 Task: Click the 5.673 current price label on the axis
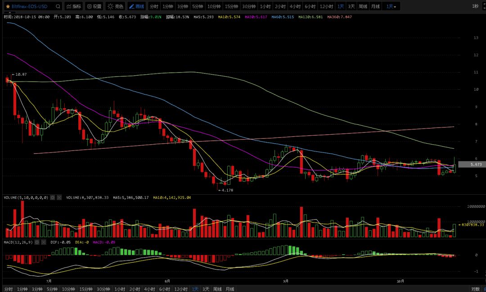click(472, 164)
